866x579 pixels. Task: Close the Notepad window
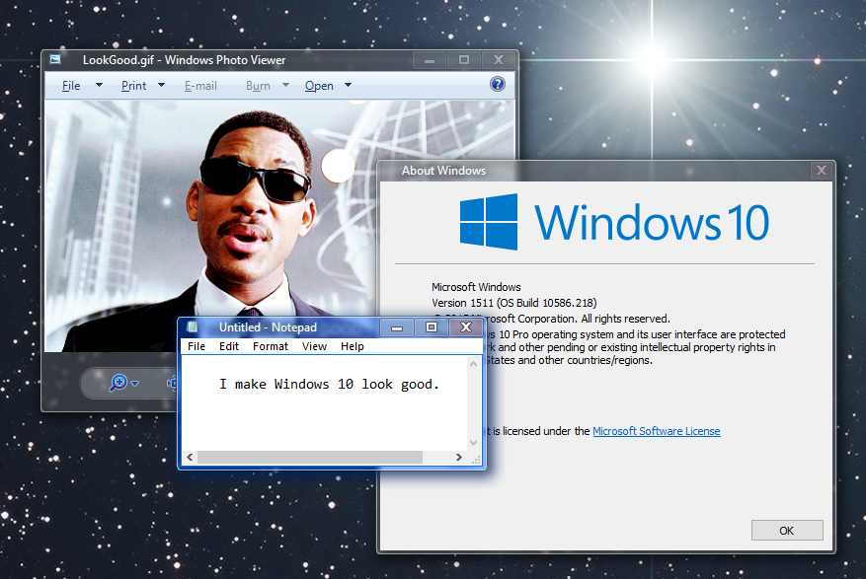point(466,327)
